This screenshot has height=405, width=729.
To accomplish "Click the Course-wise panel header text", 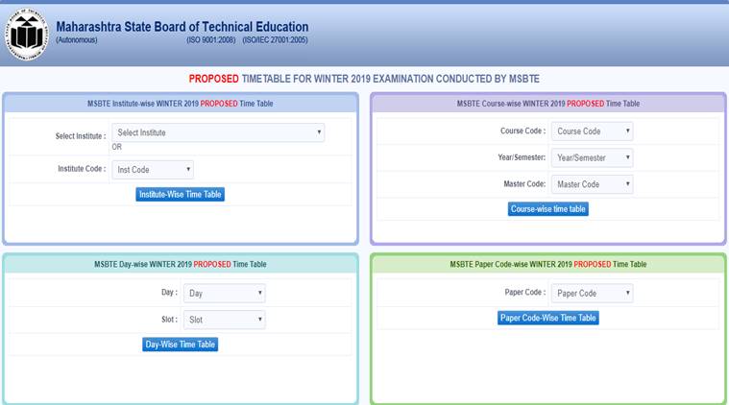I will click(547, 104).
